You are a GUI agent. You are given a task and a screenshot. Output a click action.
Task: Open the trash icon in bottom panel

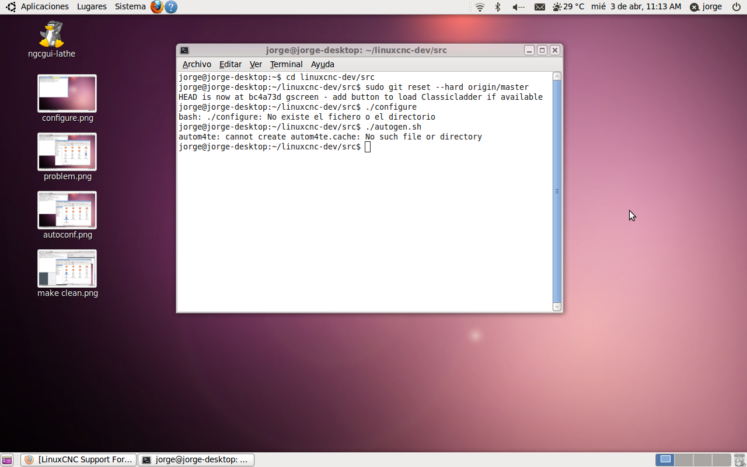(739, 460)
